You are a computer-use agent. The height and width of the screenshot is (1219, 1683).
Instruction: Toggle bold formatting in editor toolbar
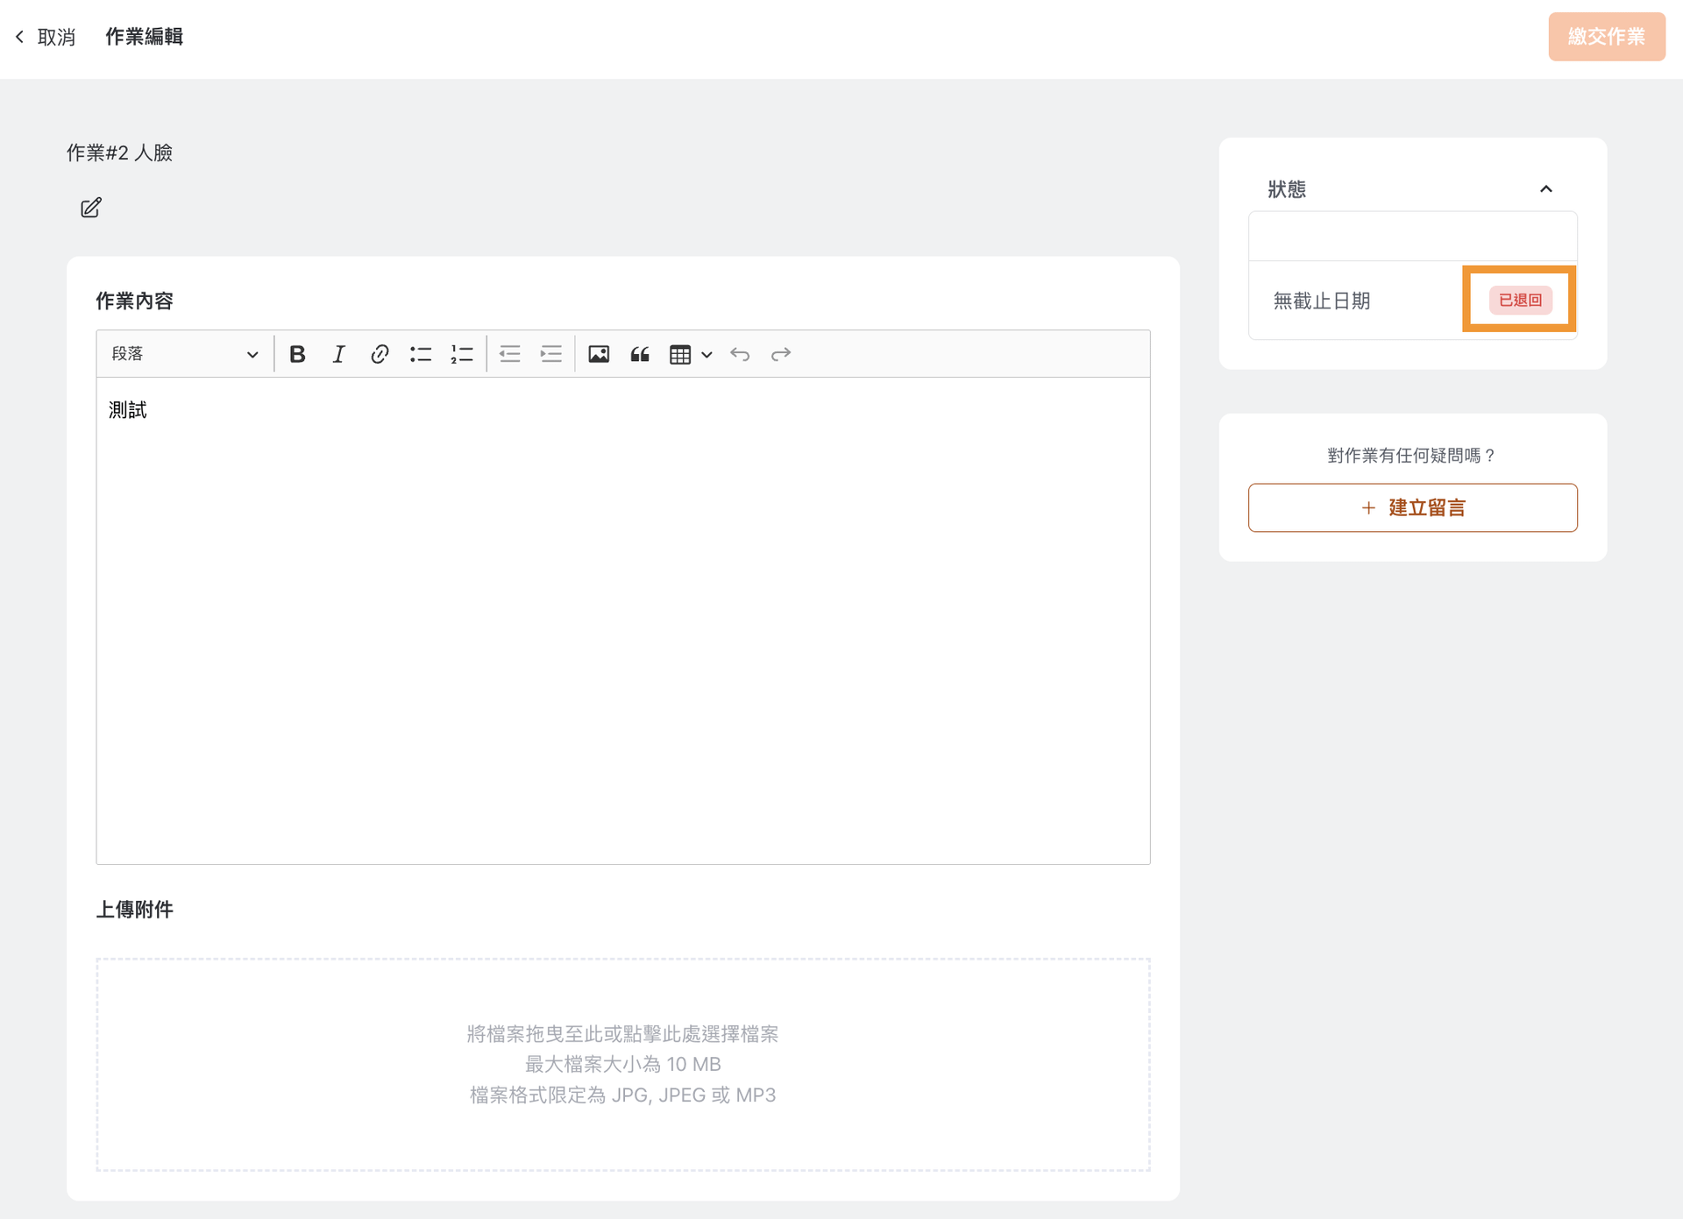[297, 354]
